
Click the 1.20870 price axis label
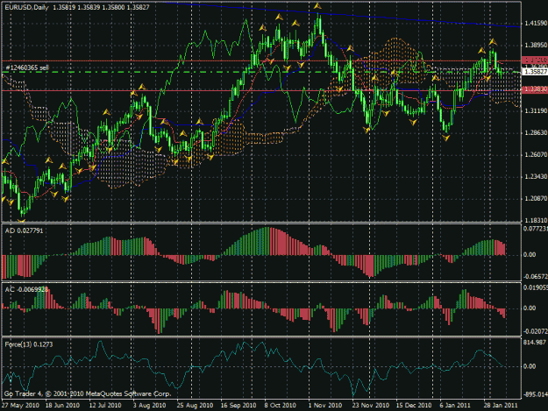click(536, 199)
